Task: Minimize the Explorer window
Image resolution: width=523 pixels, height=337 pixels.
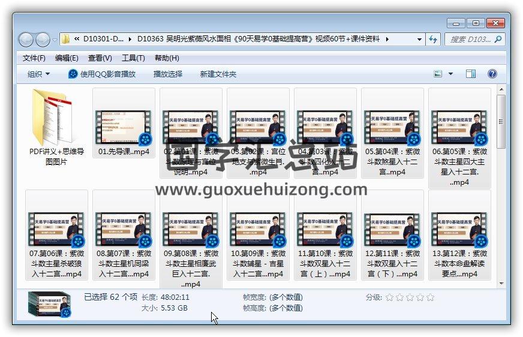Action: click(x=456, y=23)
